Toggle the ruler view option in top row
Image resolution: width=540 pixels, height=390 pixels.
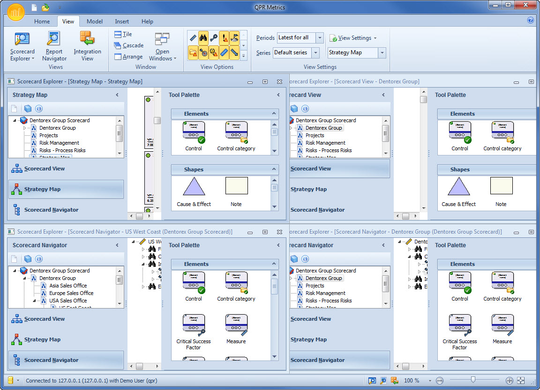pyautogui.click(x=193, y=37)
